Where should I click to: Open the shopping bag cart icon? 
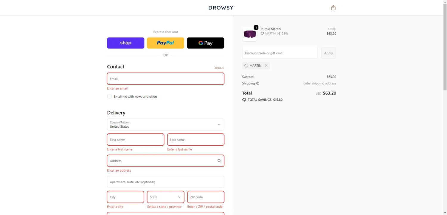[x=333, y=8]
